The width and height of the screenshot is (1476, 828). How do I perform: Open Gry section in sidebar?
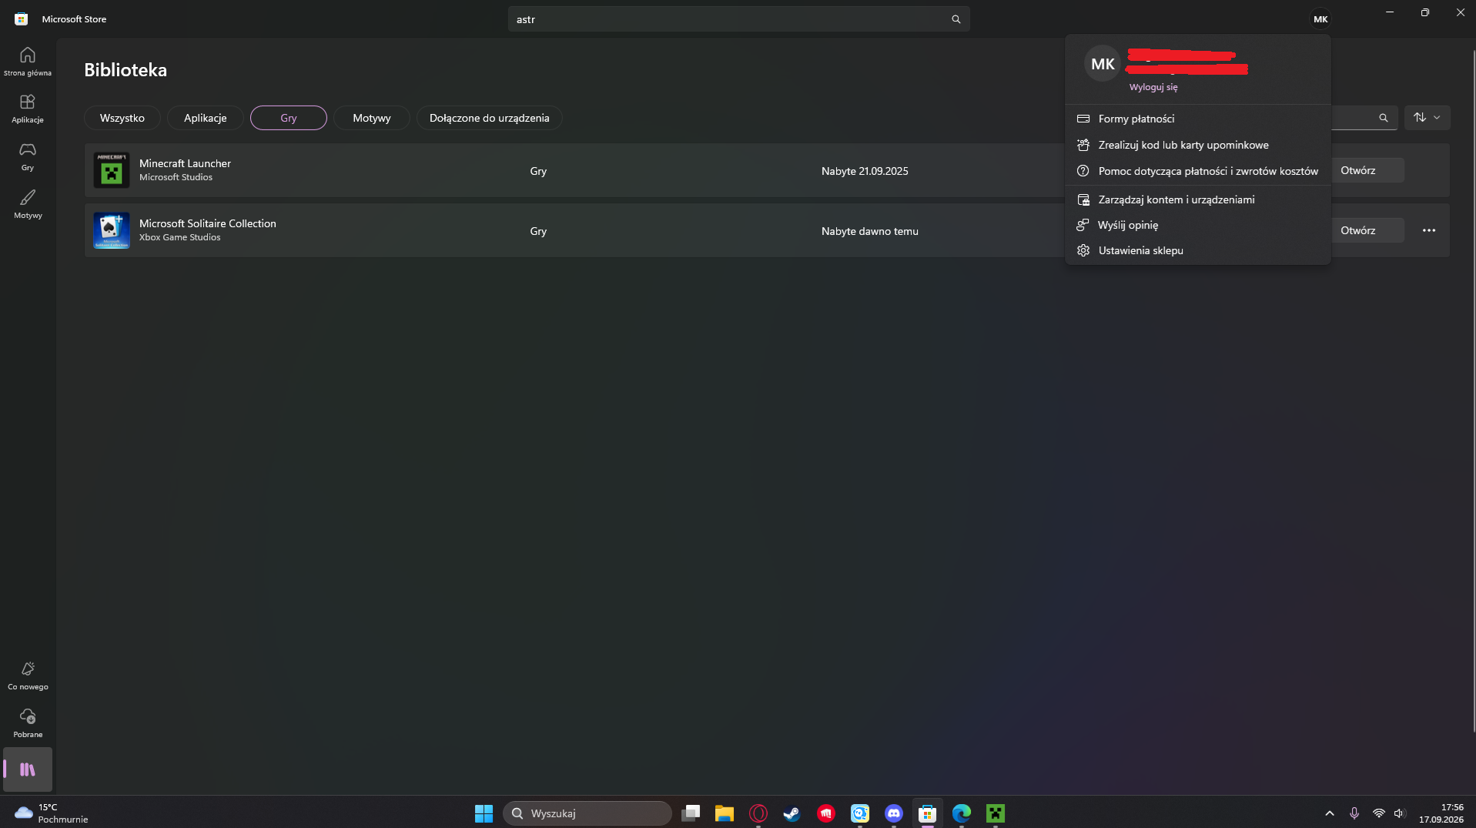click(28, 156)
